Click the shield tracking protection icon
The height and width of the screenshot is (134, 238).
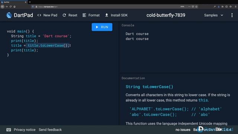click(33, 7)
